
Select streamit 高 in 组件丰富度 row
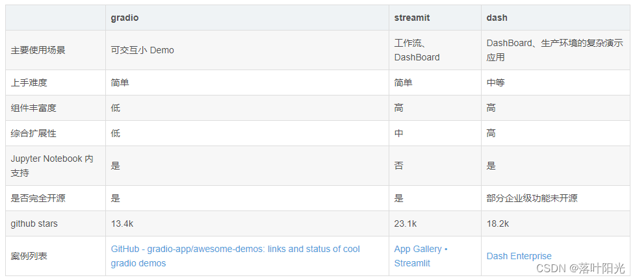click(399, 108)
